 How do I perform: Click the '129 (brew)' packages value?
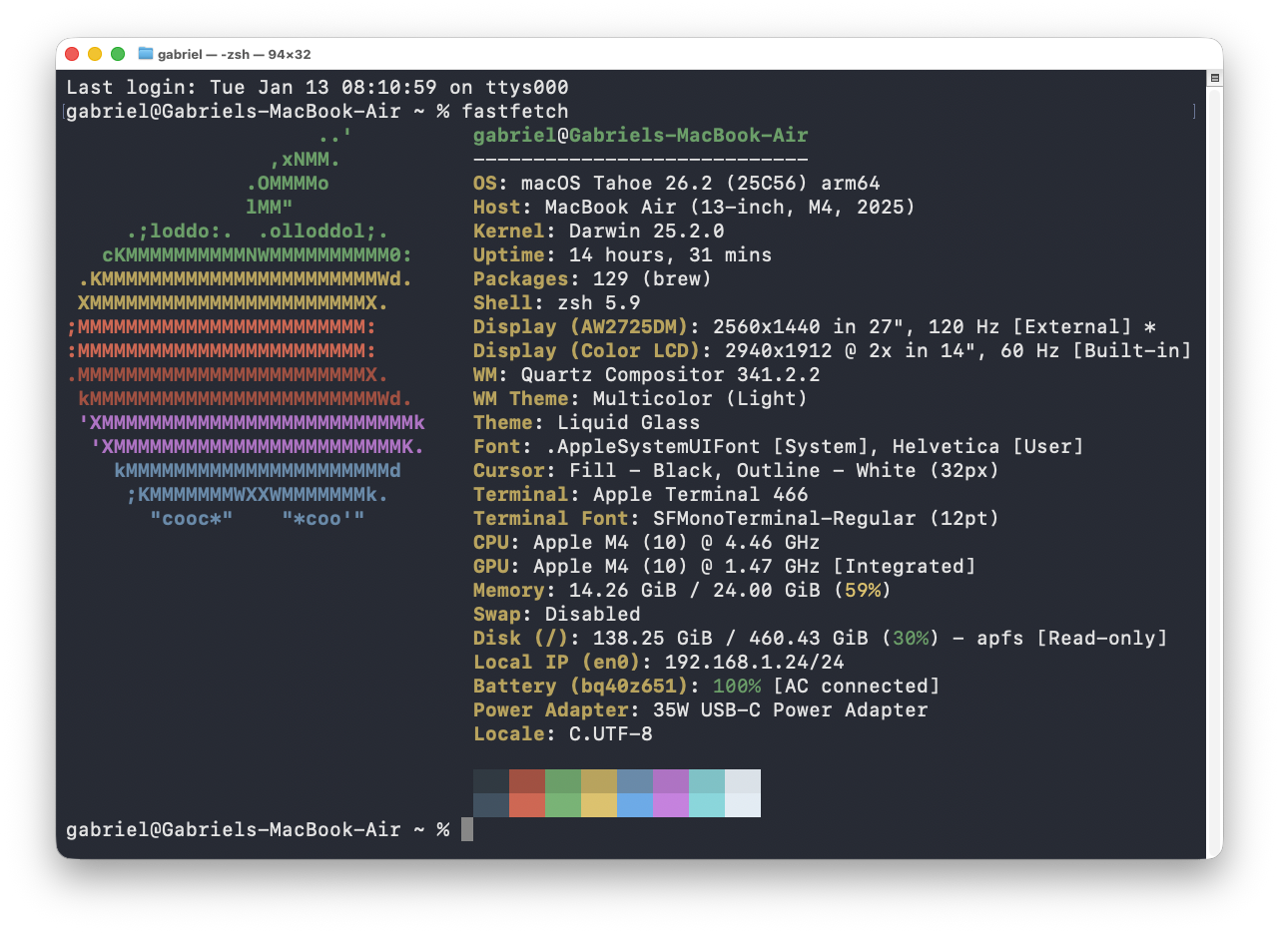(653, 279)
